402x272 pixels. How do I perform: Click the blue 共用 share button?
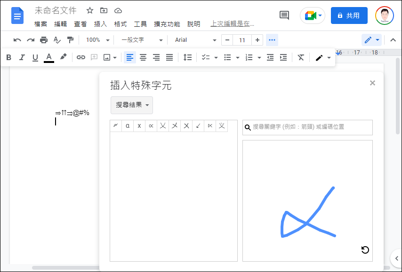(x=349, y=16)
